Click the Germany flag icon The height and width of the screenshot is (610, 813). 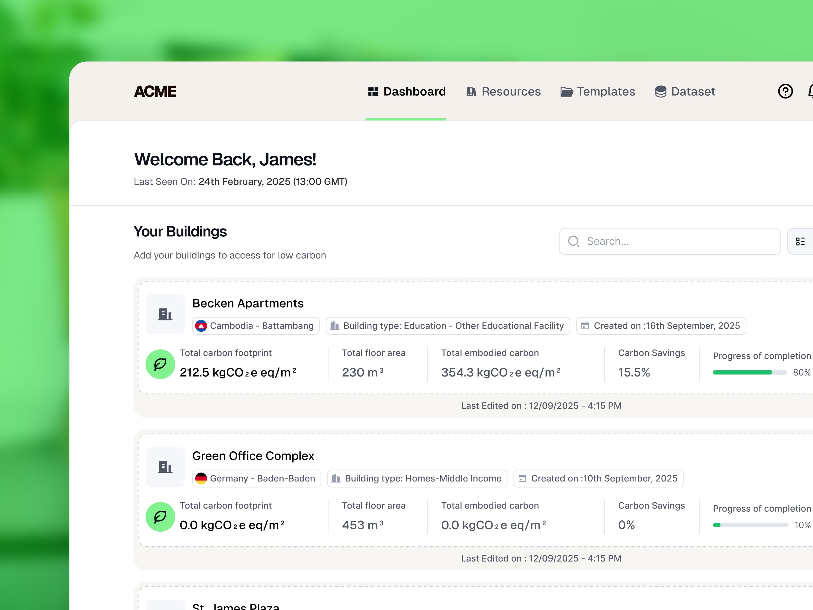click(201, 478)
